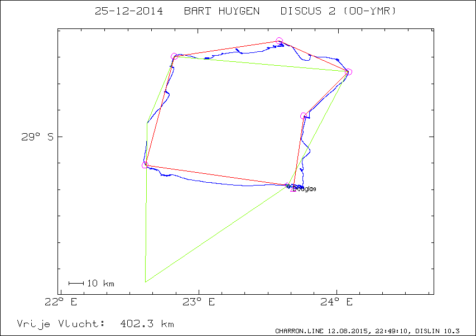Screen dimensions: 476x336
Task: Click the "23° E" longitude axis label
Action: 199,302
